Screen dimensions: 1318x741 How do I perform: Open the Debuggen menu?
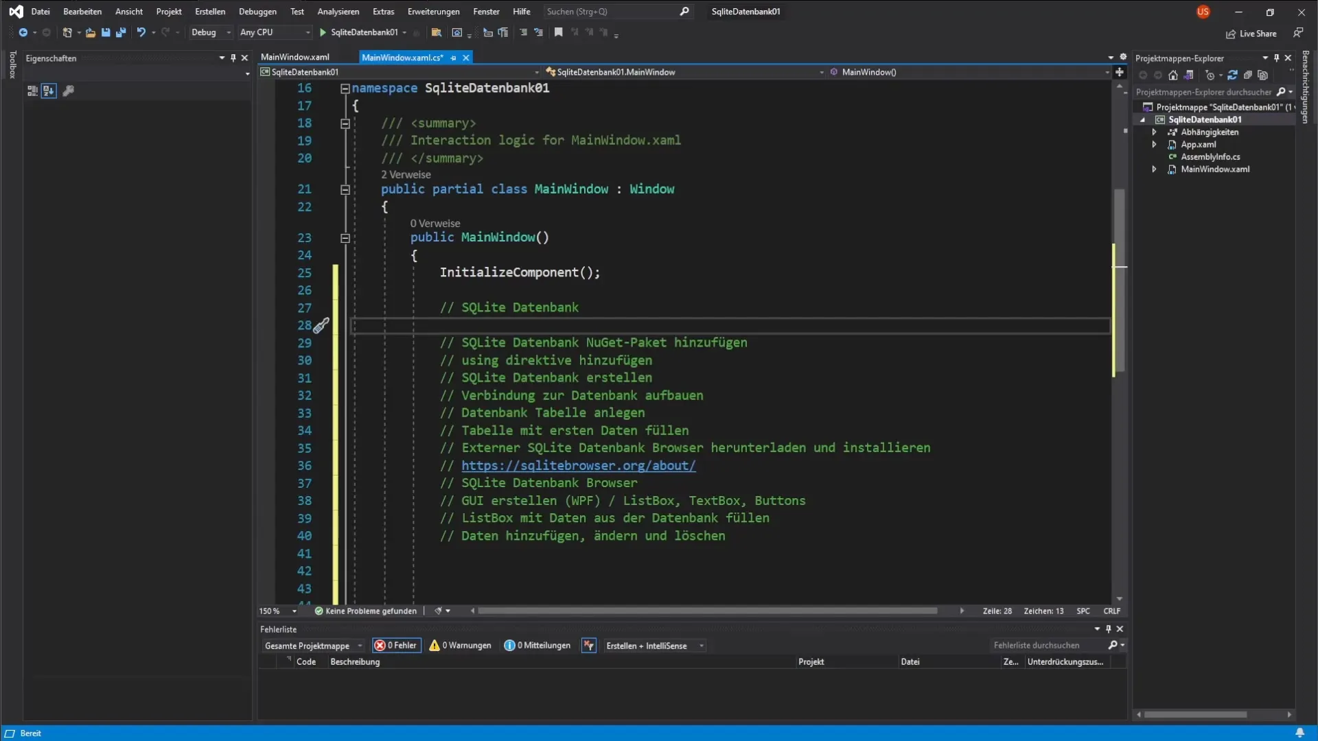[x=257, y=12]
